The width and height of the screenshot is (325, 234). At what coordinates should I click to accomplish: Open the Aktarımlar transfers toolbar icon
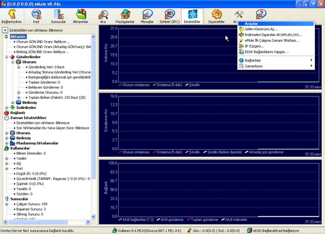coord(81,16)
